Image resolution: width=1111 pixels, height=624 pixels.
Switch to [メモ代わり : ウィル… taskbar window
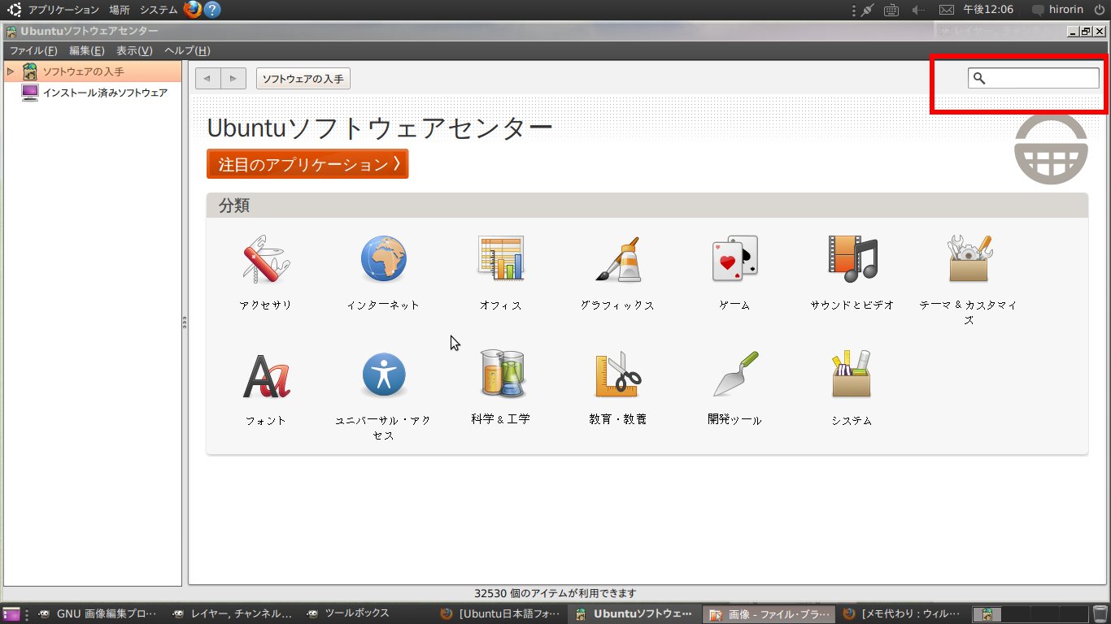pyautogui.click(x=904, y=614)
